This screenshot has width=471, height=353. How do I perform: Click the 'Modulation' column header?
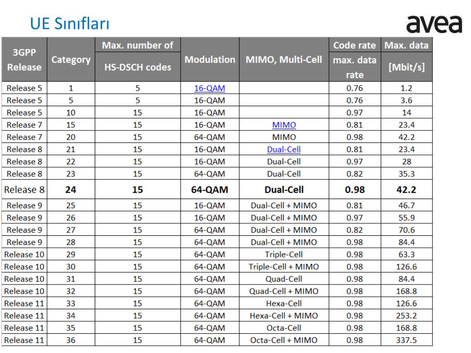click(x=210, y=59)
